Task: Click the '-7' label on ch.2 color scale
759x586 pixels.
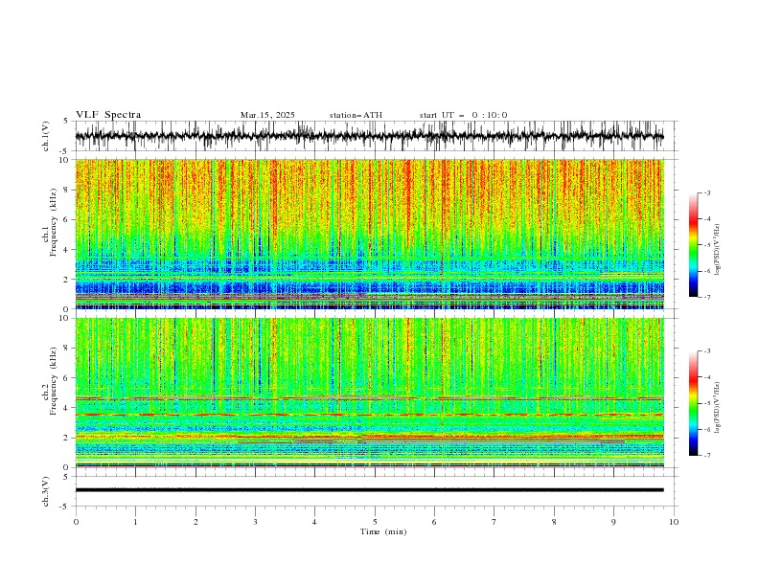Action: click(x=706, y=455)
